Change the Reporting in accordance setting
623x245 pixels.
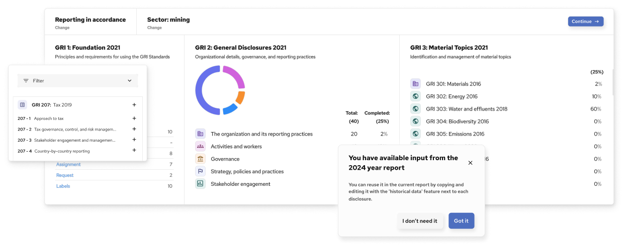coord(62,28)
